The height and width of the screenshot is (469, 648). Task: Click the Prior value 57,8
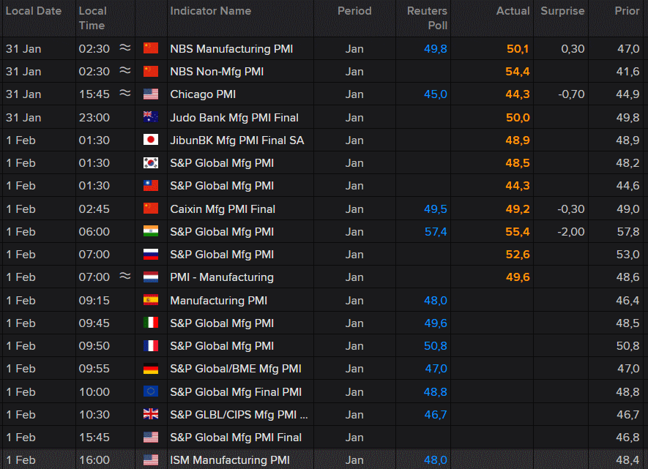[628, 232]
